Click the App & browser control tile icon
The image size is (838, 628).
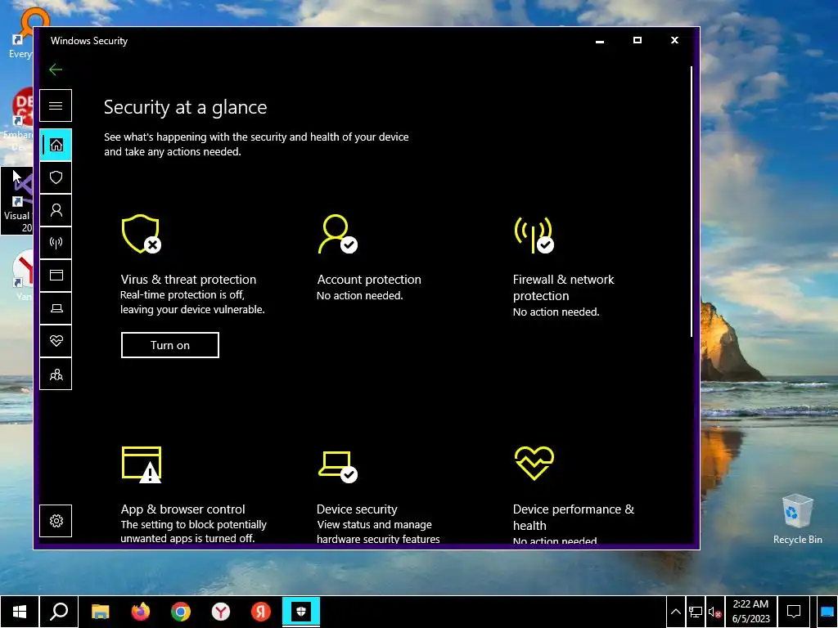[x=142, y=464]
